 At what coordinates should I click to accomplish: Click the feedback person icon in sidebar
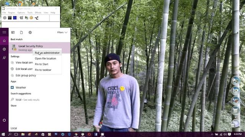point(4,58)
